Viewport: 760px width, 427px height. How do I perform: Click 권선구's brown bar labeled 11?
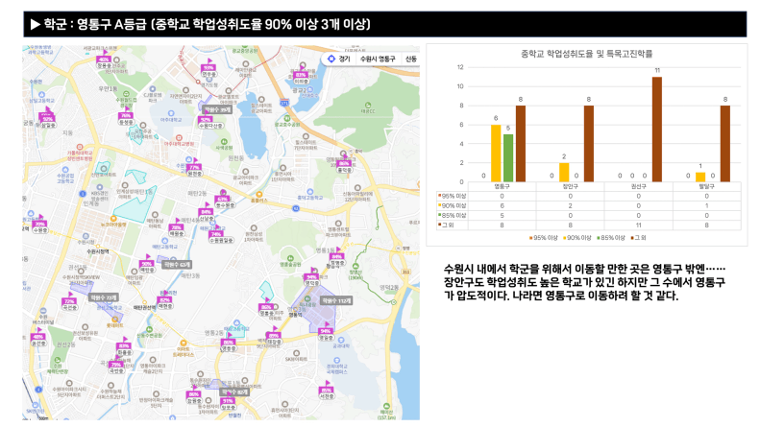[657, 130]
